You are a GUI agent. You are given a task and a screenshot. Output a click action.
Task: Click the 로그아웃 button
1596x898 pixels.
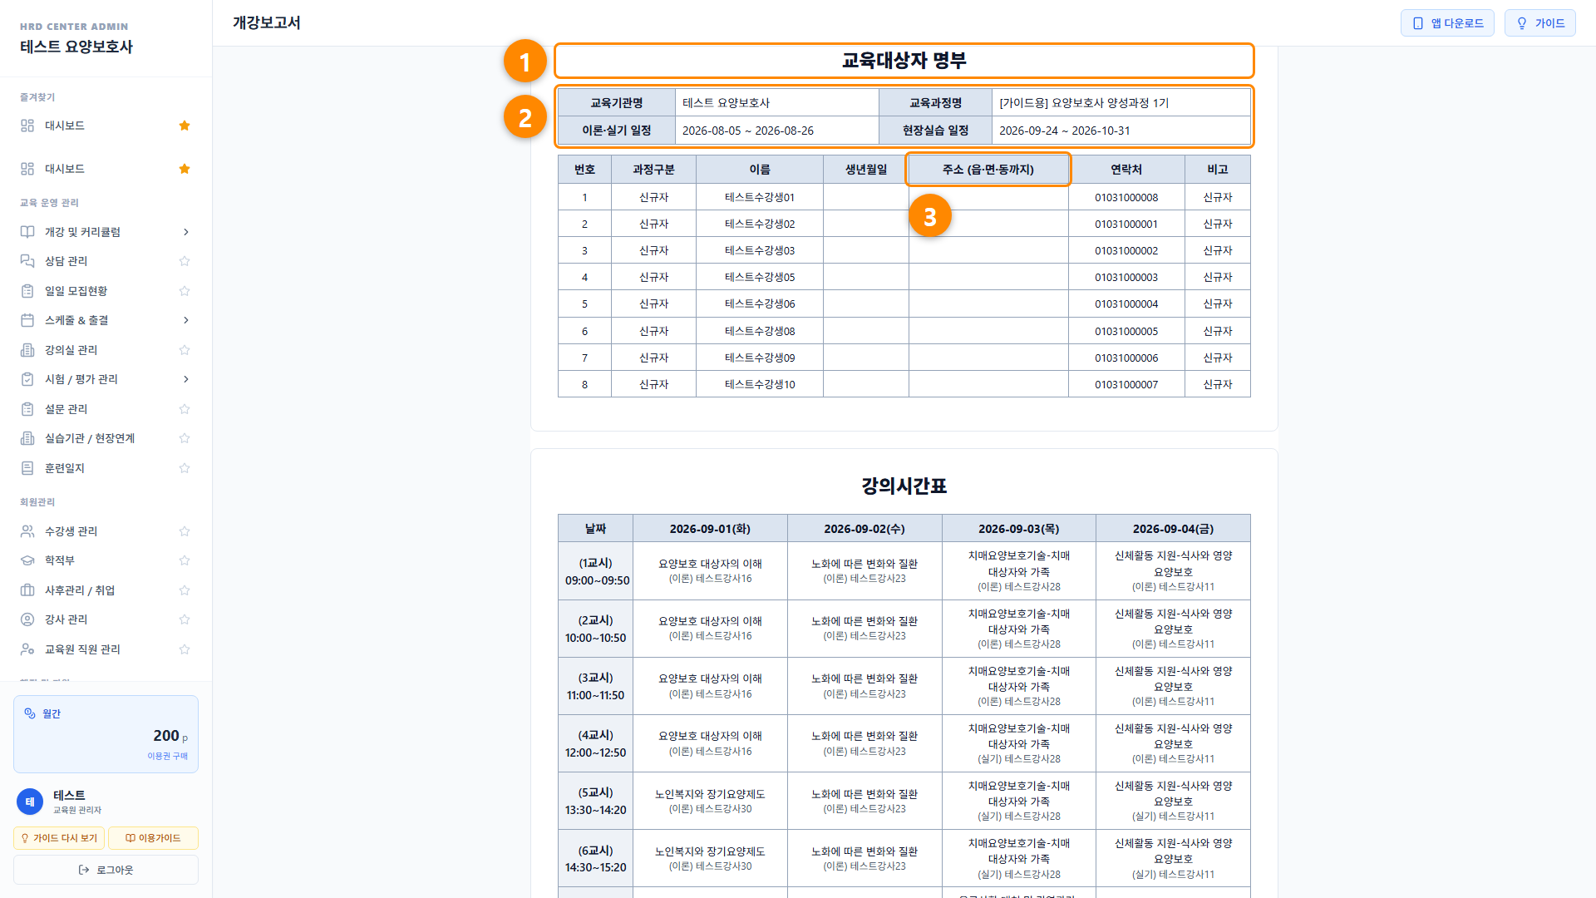click(106, 870)
